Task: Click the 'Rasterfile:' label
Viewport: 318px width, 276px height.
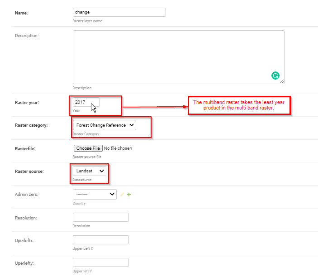Action: pos(25,149)
